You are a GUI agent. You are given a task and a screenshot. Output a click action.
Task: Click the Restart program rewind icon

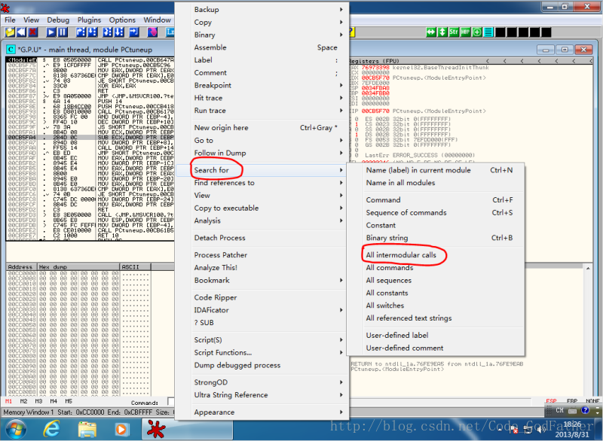click(x=21, y=32)
